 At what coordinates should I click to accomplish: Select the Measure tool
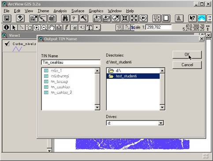pyautogui.click(x=59, y=28)
